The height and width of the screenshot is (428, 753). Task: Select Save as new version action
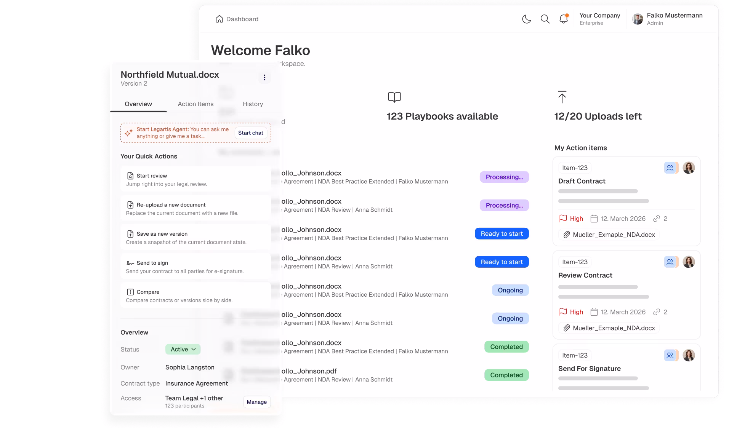click(x=195, y=237)
